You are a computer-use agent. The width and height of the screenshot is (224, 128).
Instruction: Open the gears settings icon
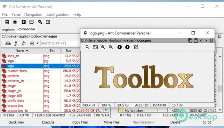[40, 22]
